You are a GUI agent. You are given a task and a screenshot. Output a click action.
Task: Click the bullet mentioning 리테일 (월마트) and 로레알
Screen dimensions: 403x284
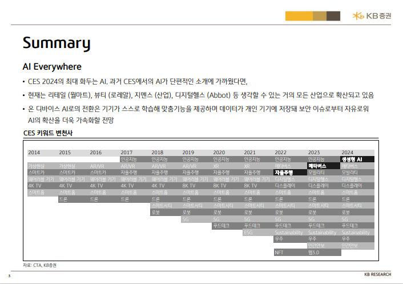click(201, 95)
